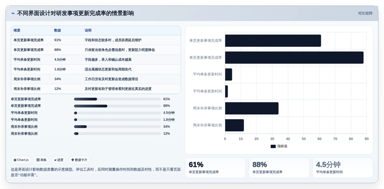Click table cell 字段和状态较多时，成员容易延后维护
384x189 pixels.
click(113, 40)
